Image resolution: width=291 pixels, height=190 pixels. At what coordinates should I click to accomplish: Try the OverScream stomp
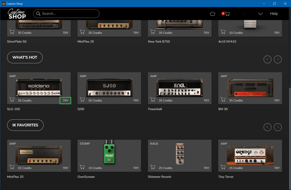136,168
